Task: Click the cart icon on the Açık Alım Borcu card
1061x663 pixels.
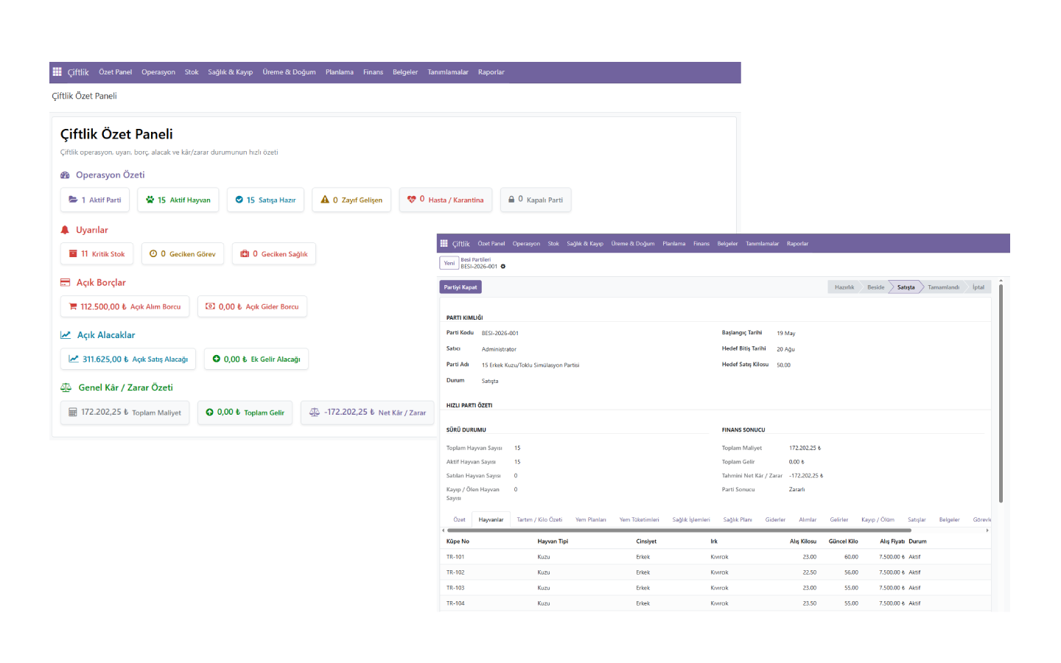Action: coord(73,306)
